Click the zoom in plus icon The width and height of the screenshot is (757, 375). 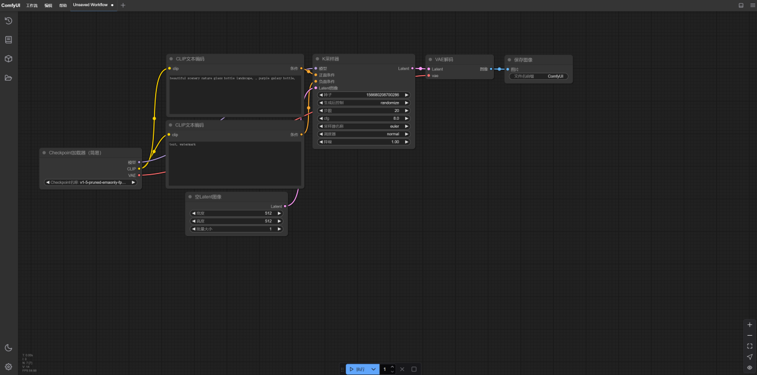click(x=750, y=325)
